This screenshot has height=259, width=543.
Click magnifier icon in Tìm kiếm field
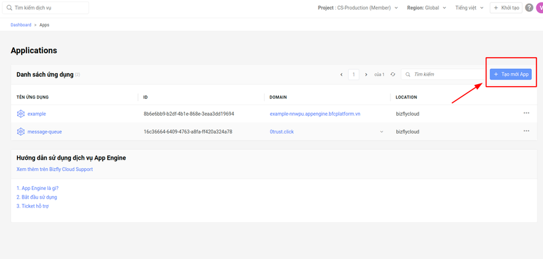(x=408, y=74)
